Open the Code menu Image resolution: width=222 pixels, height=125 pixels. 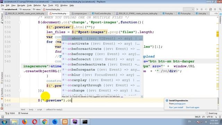[x=29, y=6]
